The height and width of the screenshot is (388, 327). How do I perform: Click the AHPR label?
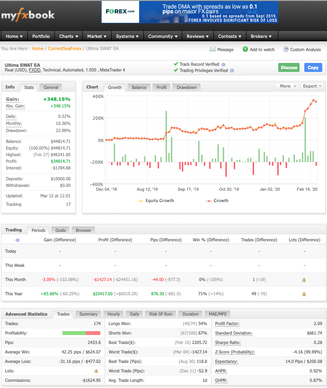pyautogui.click(x=221, y=371)
